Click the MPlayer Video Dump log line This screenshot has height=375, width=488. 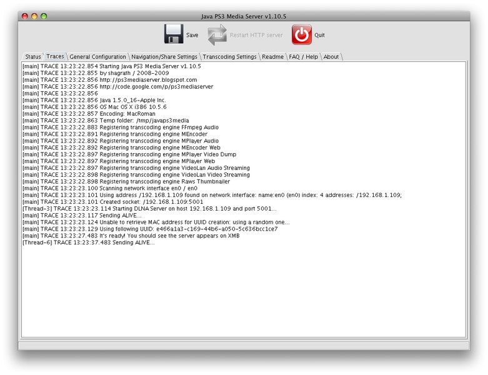pos(129,154)
